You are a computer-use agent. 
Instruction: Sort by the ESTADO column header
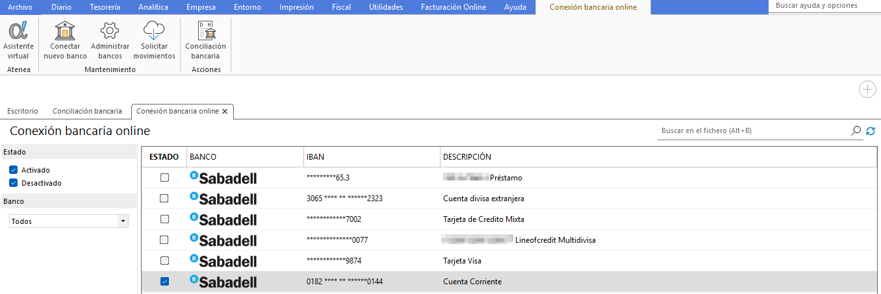tap(164, 157)
